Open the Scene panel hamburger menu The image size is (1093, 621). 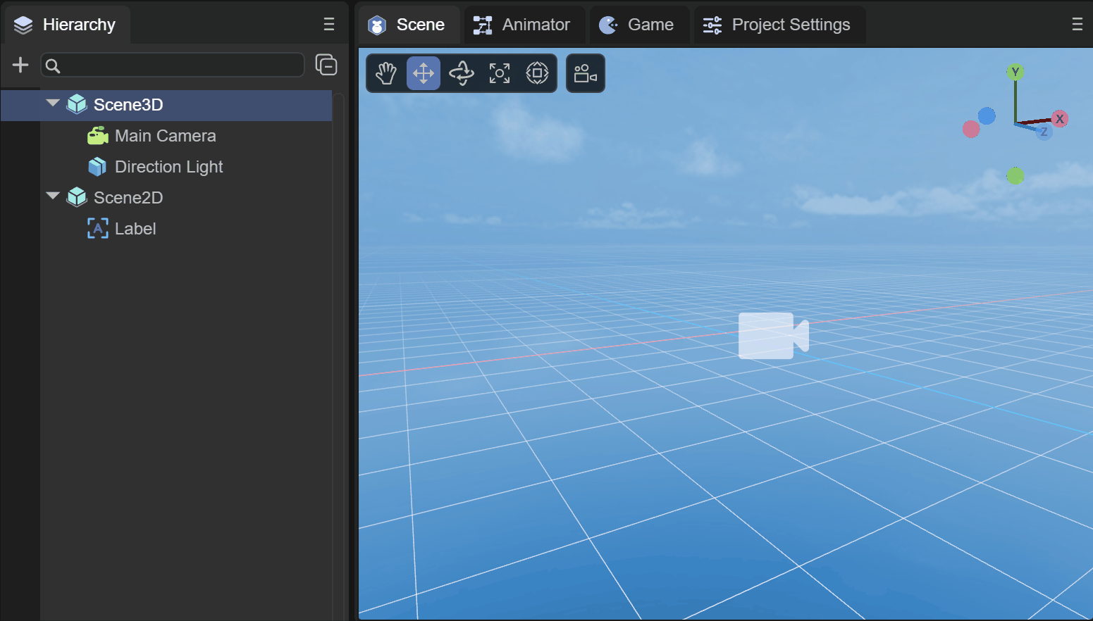click(1077, 25)
